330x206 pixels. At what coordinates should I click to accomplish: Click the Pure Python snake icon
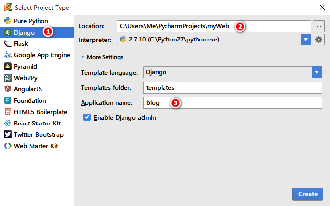8,21
